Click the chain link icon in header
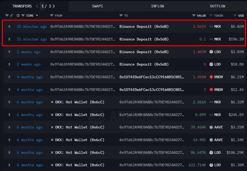Image resolution: width=247 pixels, height=171 pixels. click(11, 16)
